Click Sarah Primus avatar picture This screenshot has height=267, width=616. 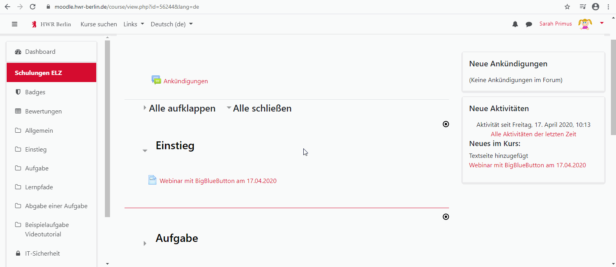585,24
